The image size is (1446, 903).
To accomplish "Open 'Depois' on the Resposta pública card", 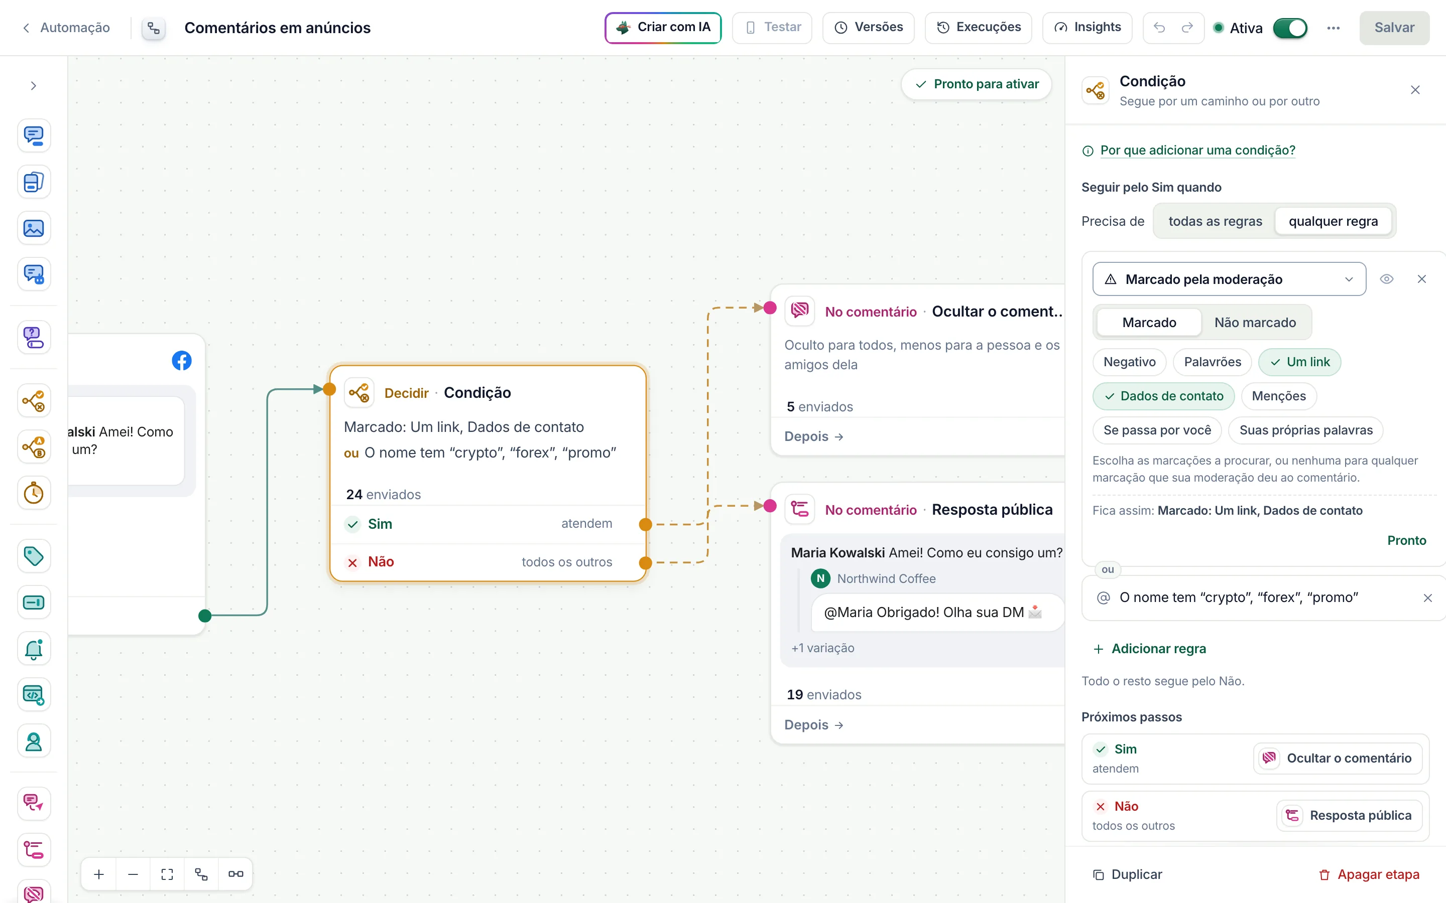I will [x=814, y=725].
